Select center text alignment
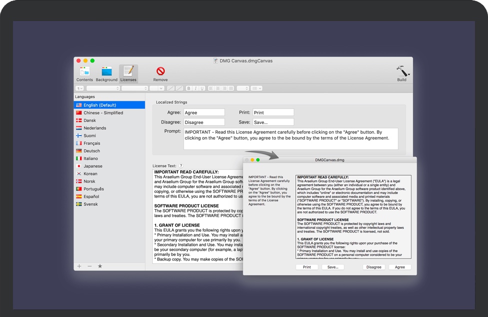488x317 pixels. (x=218, y=88)
